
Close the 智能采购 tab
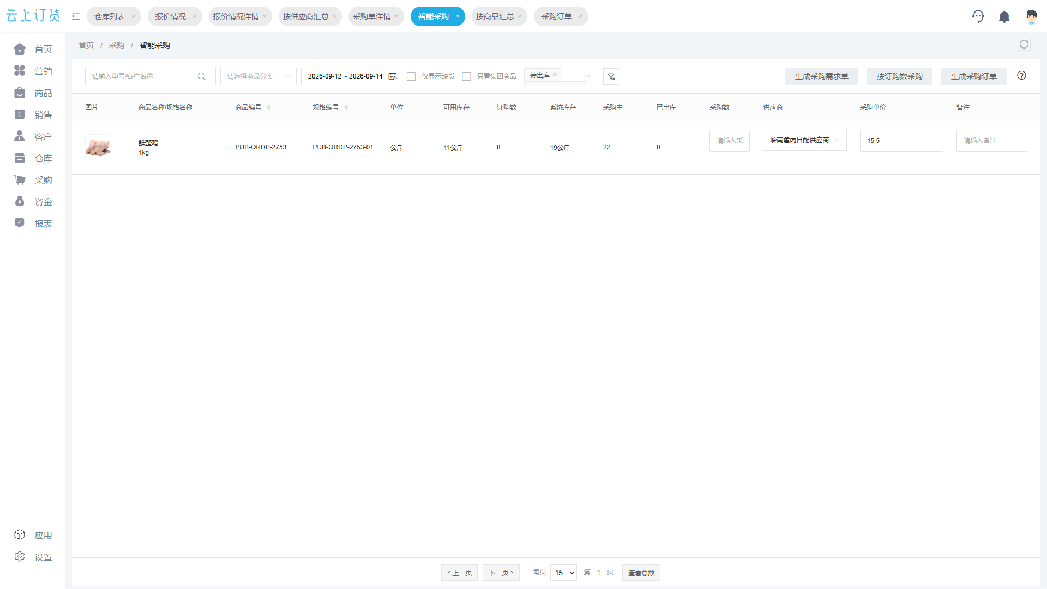(x=458, y=16)
